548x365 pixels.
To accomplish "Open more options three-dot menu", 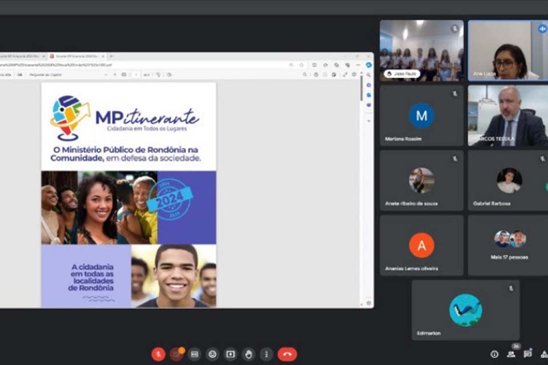I will [266, 354].
